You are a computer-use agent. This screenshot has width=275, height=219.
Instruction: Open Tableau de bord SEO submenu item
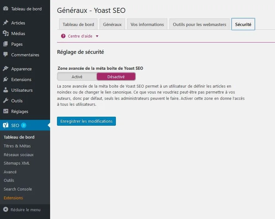[19, 137]
